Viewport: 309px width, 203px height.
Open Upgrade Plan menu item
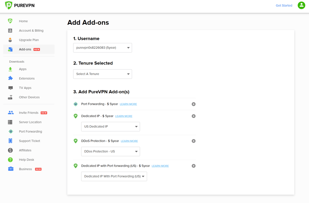coord(29,40)
